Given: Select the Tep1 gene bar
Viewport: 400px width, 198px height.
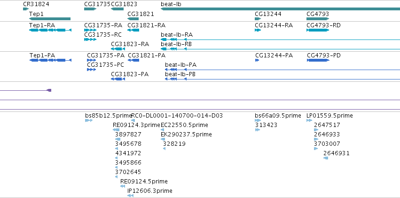Looking at the screenshot, I should coord(50,19).
